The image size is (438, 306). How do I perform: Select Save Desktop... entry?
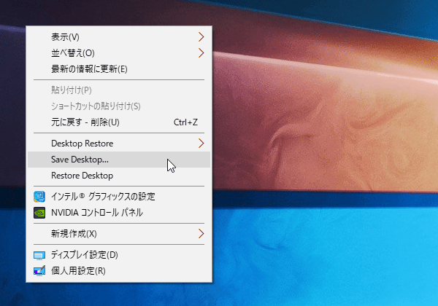119,160
